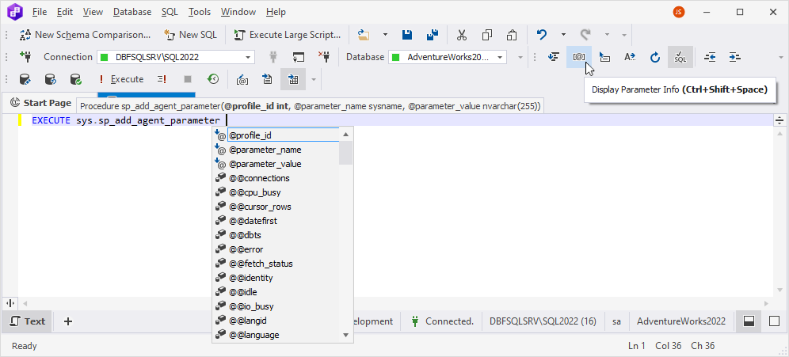This screenshot has height=357, width=789.
Task: Click the results to text icon
Action: (268, 79)
